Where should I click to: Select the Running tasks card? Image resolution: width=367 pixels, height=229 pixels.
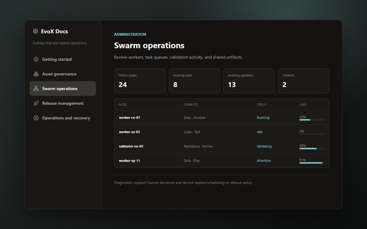195,81
